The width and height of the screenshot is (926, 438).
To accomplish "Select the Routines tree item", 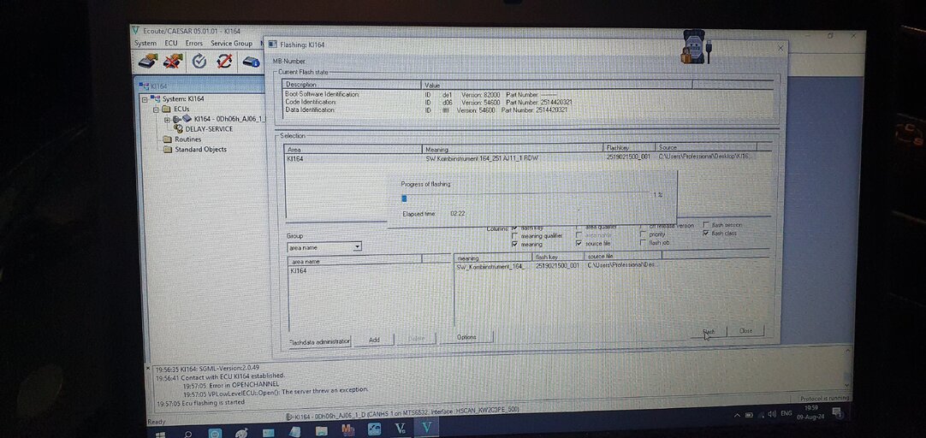I will [x=187, y=139].
